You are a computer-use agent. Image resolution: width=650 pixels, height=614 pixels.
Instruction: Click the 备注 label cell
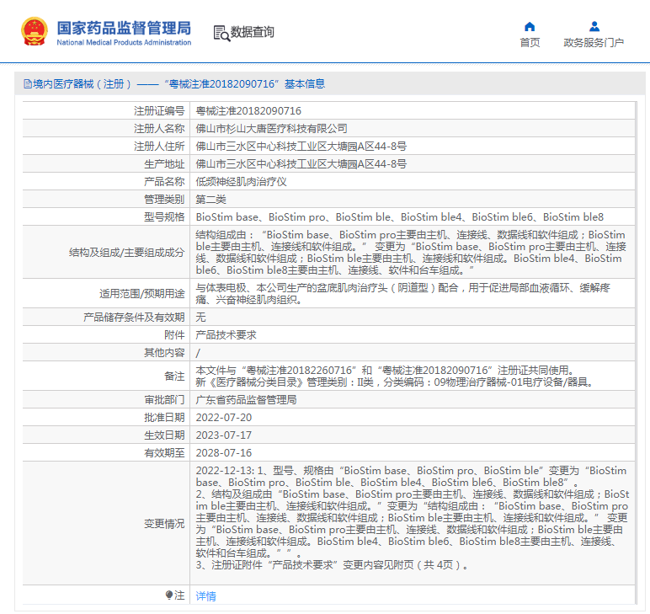coord(174,376)
